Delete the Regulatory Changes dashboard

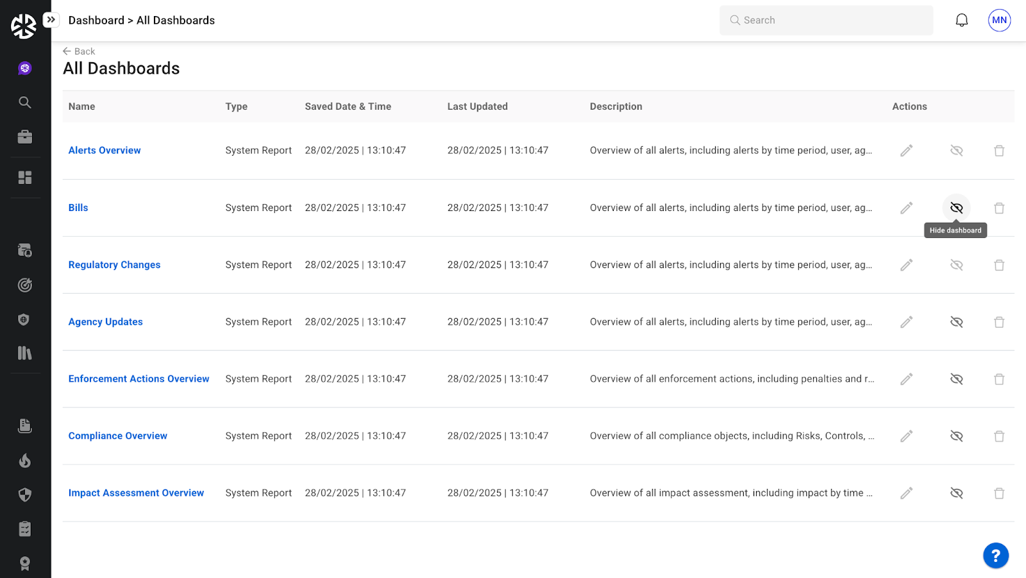point(998,265)
